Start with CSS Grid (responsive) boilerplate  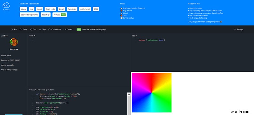pyautogui.click(x=30, y=15)
